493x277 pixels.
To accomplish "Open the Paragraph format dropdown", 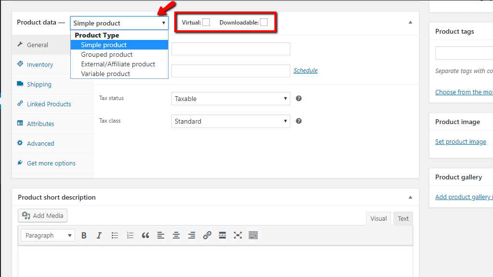I will click(x=48, y=235).
